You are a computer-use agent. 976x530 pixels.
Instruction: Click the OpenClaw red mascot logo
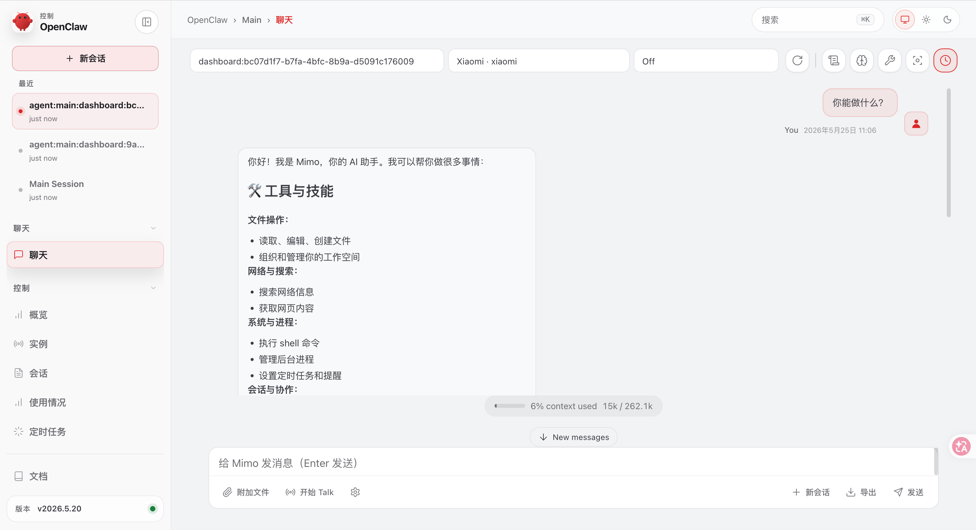[x=23, y=22]
